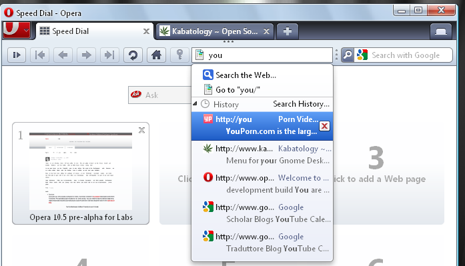Select the Speed Dial tab
The height and width of the screenshot is (266, 465).
tap(95, 31)
